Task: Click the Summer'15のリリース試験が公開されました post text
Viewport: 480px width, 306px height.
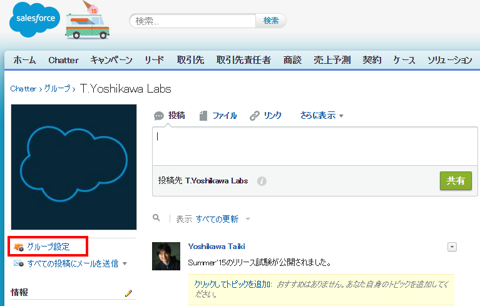Action: click(x=260, y=263)
